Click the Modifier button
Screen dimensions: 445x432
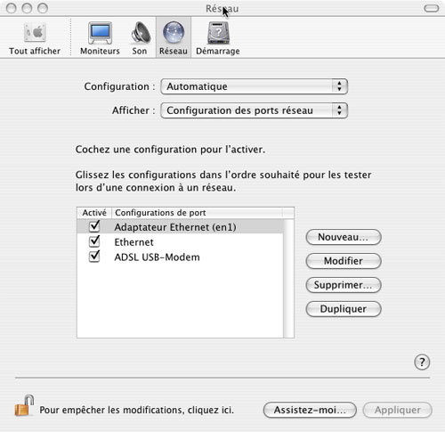click(344, 261)
